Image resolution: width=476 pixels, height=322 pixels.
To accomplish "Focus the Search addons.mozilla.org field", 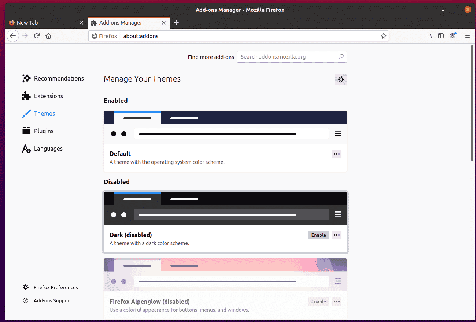I will [x=292, y=57].
